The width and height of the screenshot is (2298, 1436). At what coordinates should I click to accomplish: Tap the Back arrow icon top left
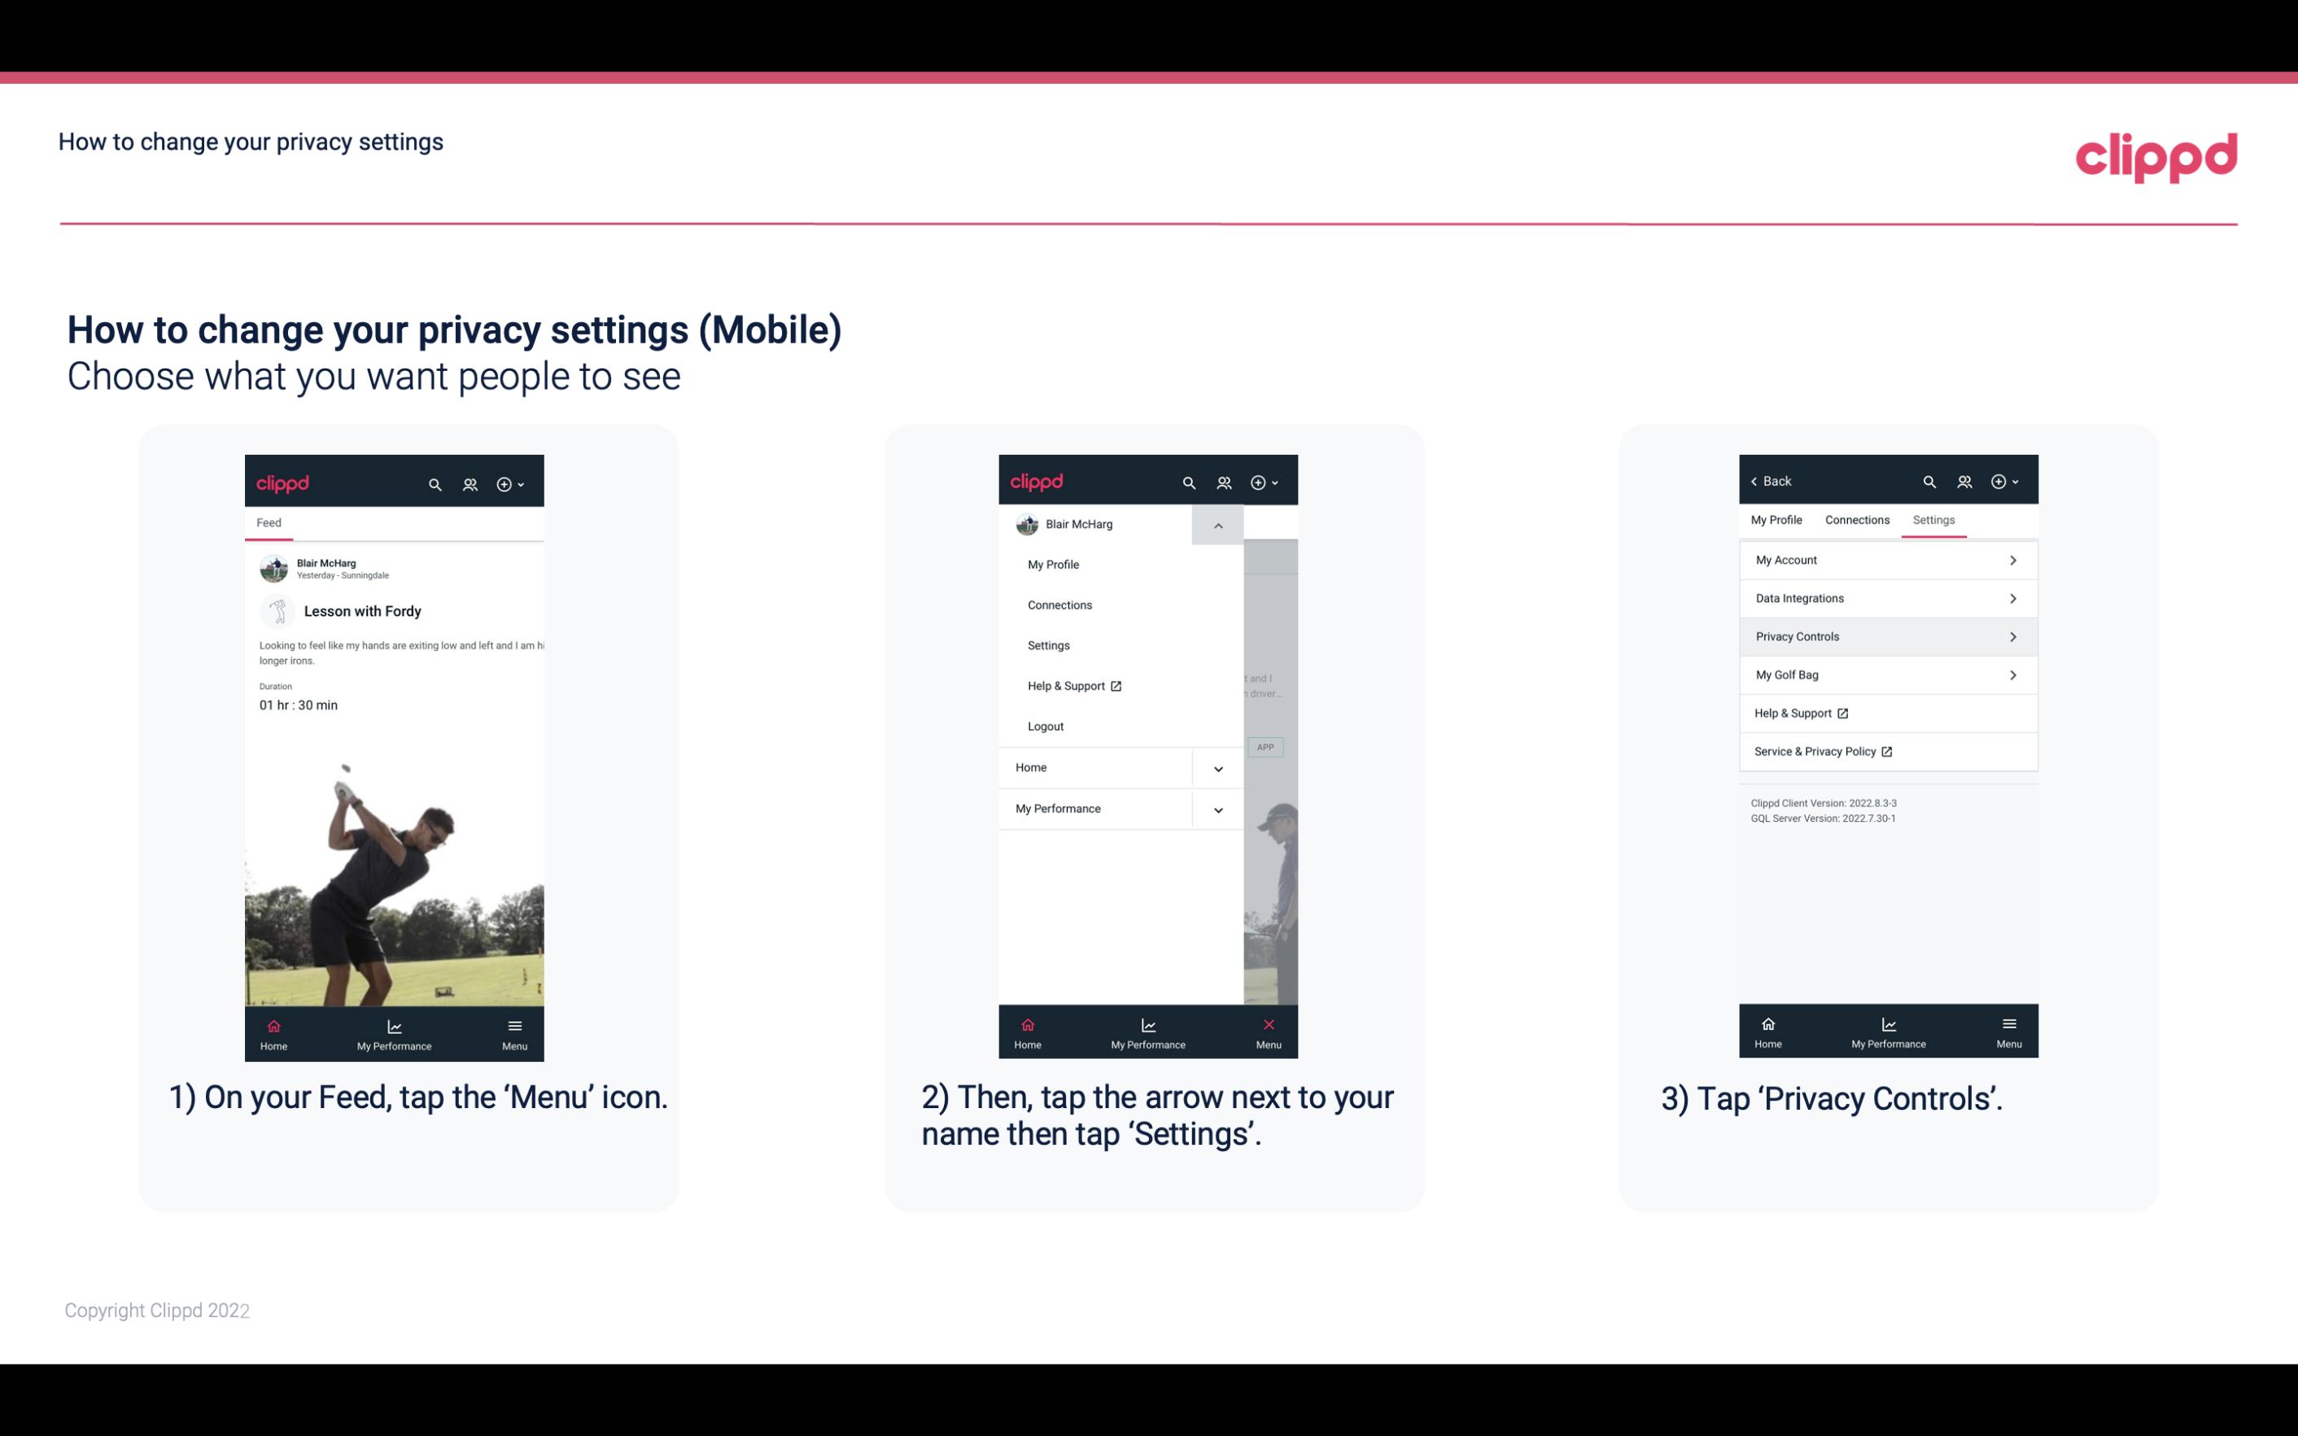coord(1757,480)
